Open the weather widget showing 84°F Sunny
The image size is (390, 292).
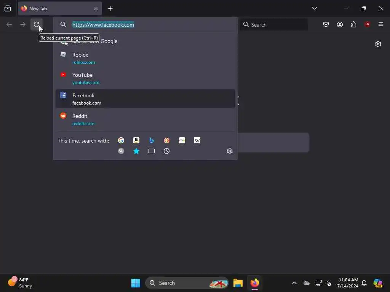(x=20, y=283)
